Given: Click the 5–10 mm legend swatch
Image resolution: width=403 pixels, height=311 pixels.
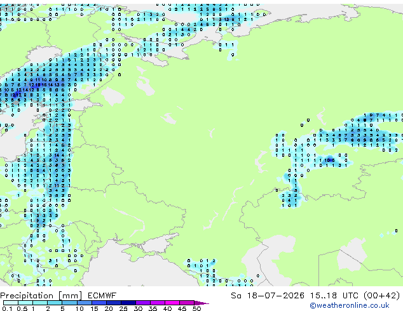Looking at the screenshot, I should 69,303.
